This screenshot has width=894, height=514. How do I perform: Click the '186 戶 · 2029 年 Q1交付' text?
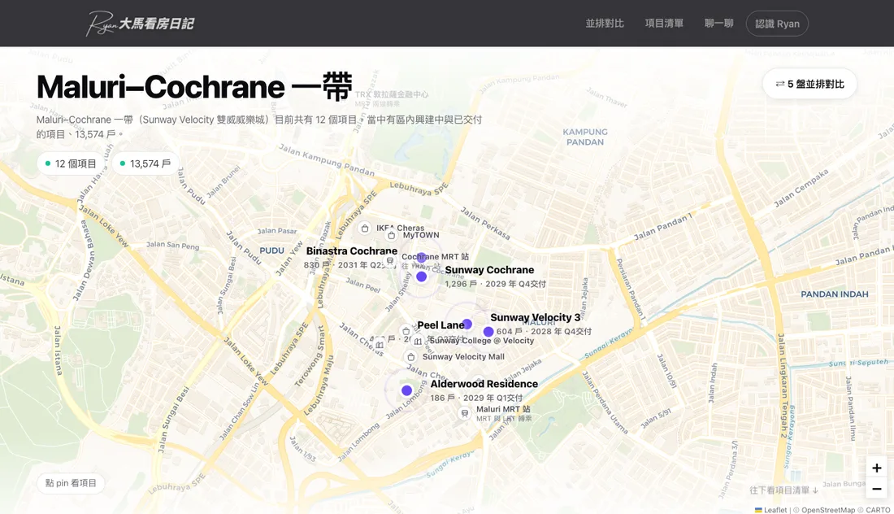click(476, 398)
